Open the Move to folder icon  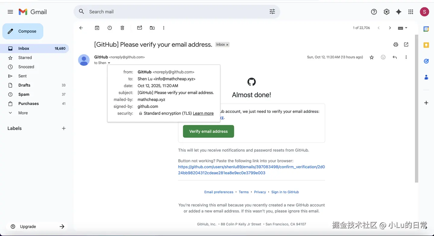click(152, 28)
